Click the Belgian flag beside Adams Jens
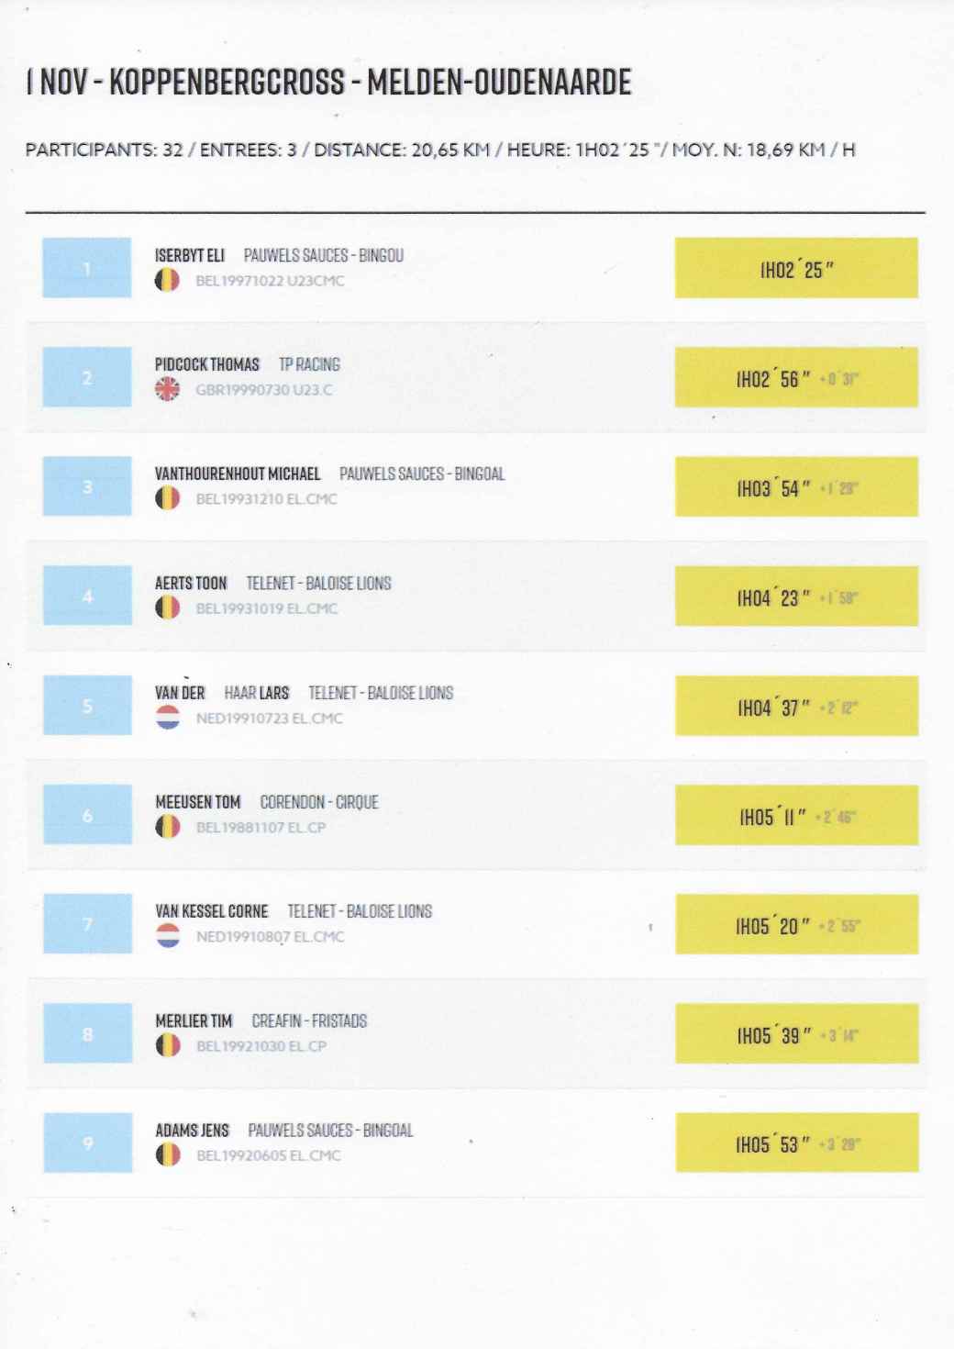 168,1154
